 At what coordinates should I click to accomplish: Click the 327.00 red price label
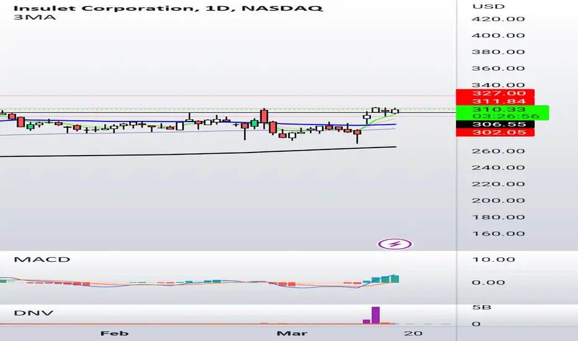pos(495,93)
